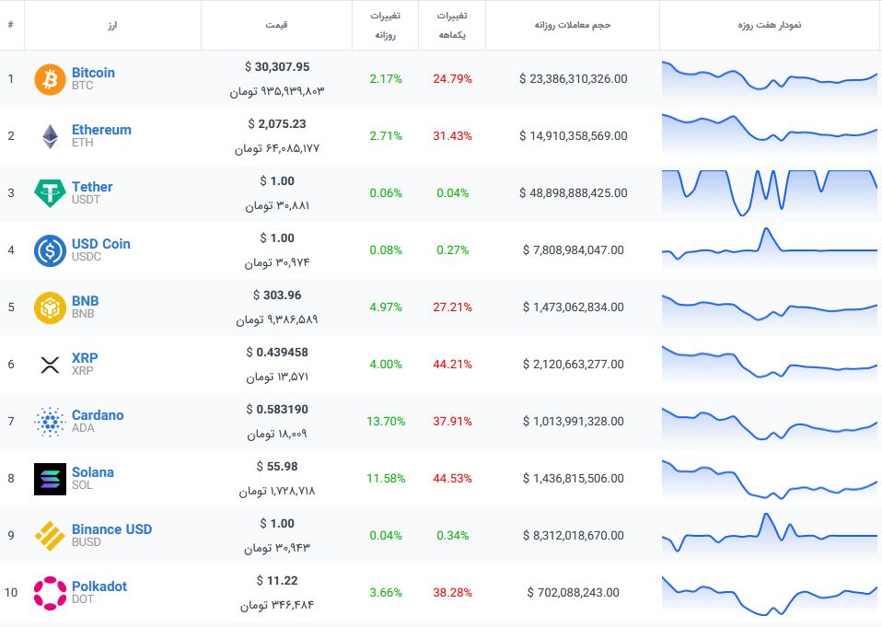
Task: Sort by the ارز column header
Action: tap(113, 25)
